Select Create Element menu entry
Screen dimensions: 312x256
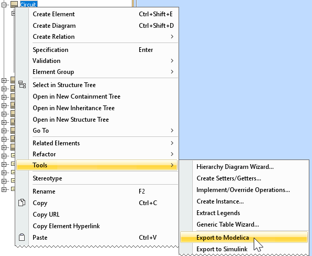[x=97, y=14]
